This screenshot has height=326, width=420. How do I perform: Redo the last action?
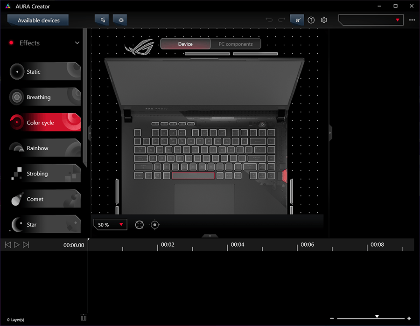click(x=281, y=20)
